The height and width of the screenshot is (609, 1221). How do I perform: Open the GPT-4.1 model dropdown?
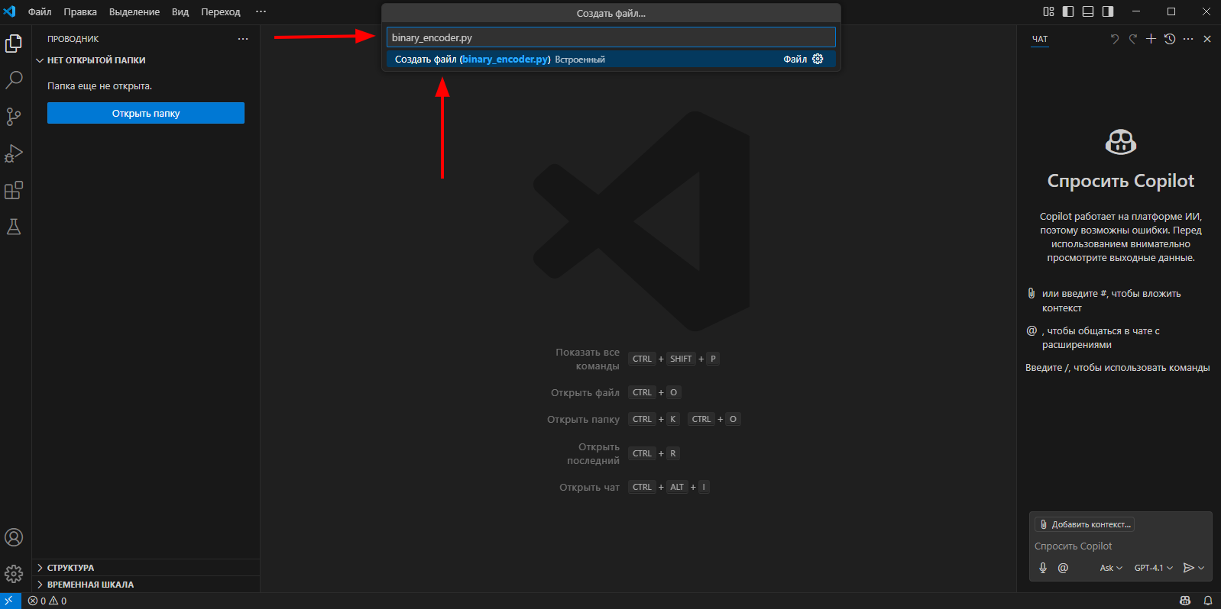coord(1153,568)
